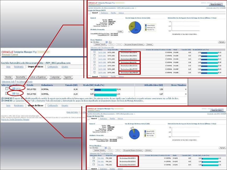The height and width of the screenshot is (170, 227).
Task: Click the access path ending in MDADM
Action: point(129,73)
